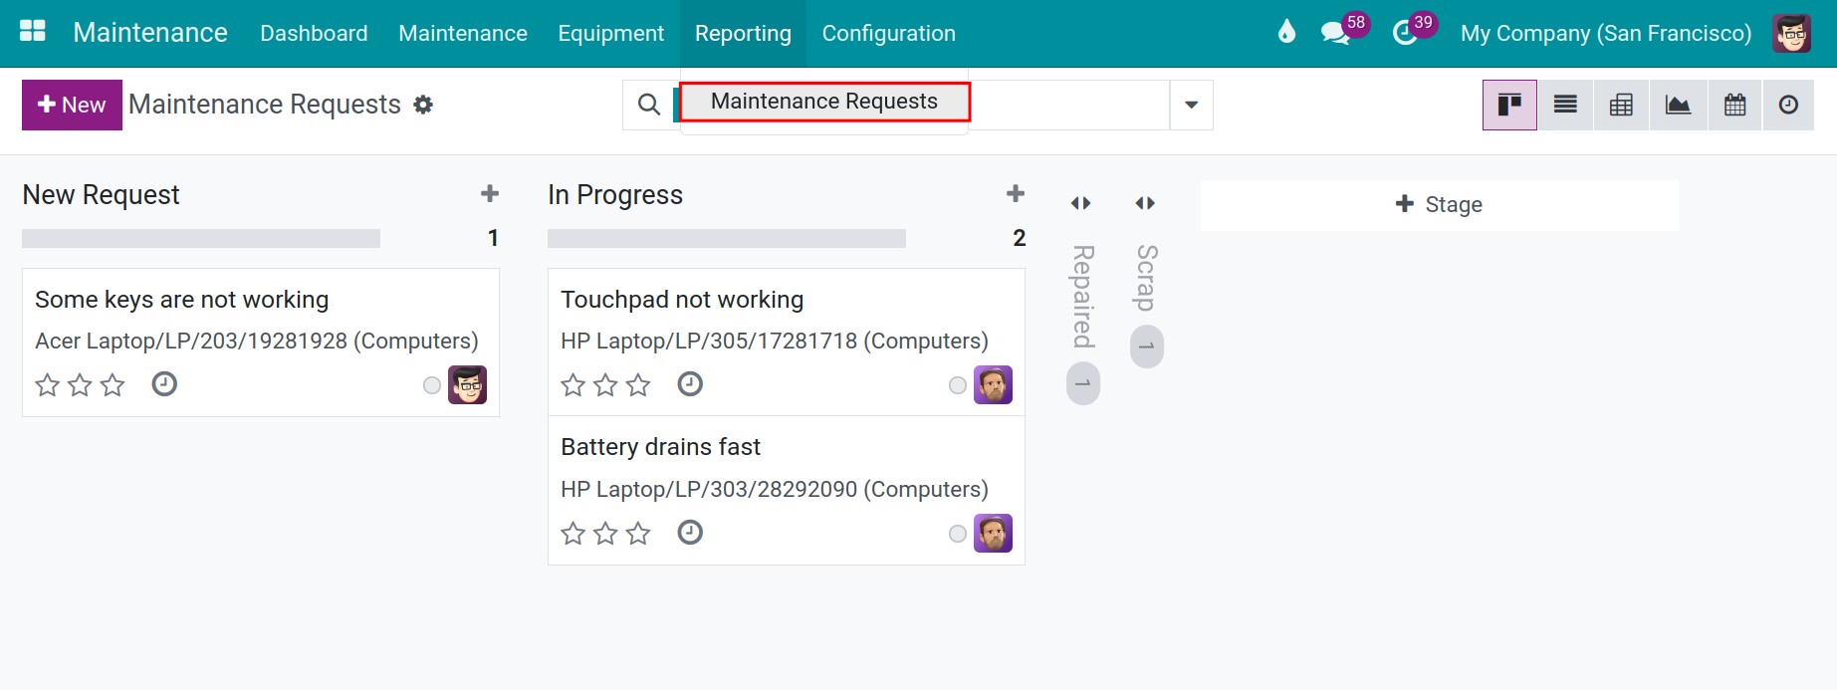Switch to Kanban view
Image resolution: width=1837 pixels, height=690 pixels.
pyautogui.click(x=1509, y=105)
